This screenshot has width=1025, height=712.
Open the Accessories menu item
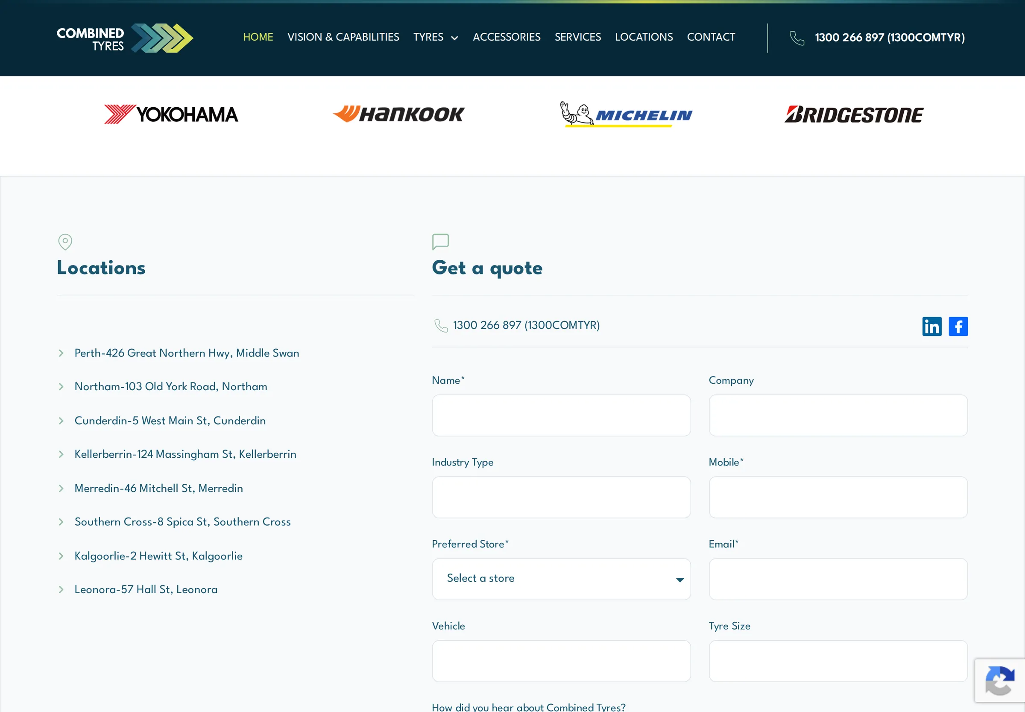506,37
